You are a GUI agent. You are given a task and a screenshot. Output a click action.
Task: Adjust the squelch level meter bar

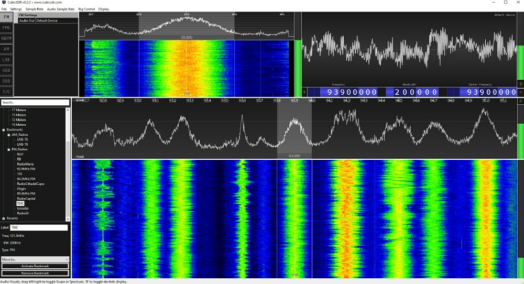(298, 54)
